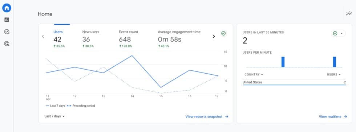
Task: Open the Advertising cursor target icon
Action: pyautogui.click(x=7, y=44)
